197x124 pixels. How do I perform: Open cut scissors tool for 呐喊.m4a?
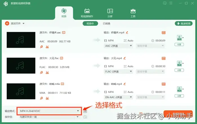(x=47, y=98)
